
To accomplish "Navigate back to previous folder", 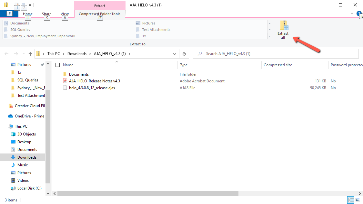I will pos(6,54).
